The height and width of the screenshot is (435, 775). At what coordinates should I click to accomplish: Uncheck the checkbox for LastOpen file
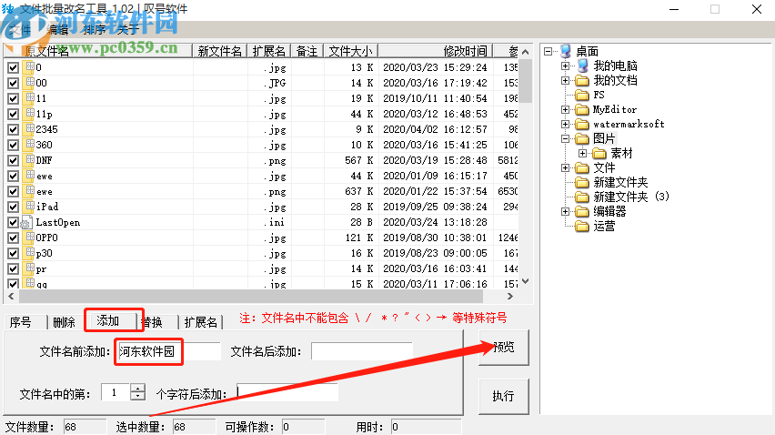point(13,222)
